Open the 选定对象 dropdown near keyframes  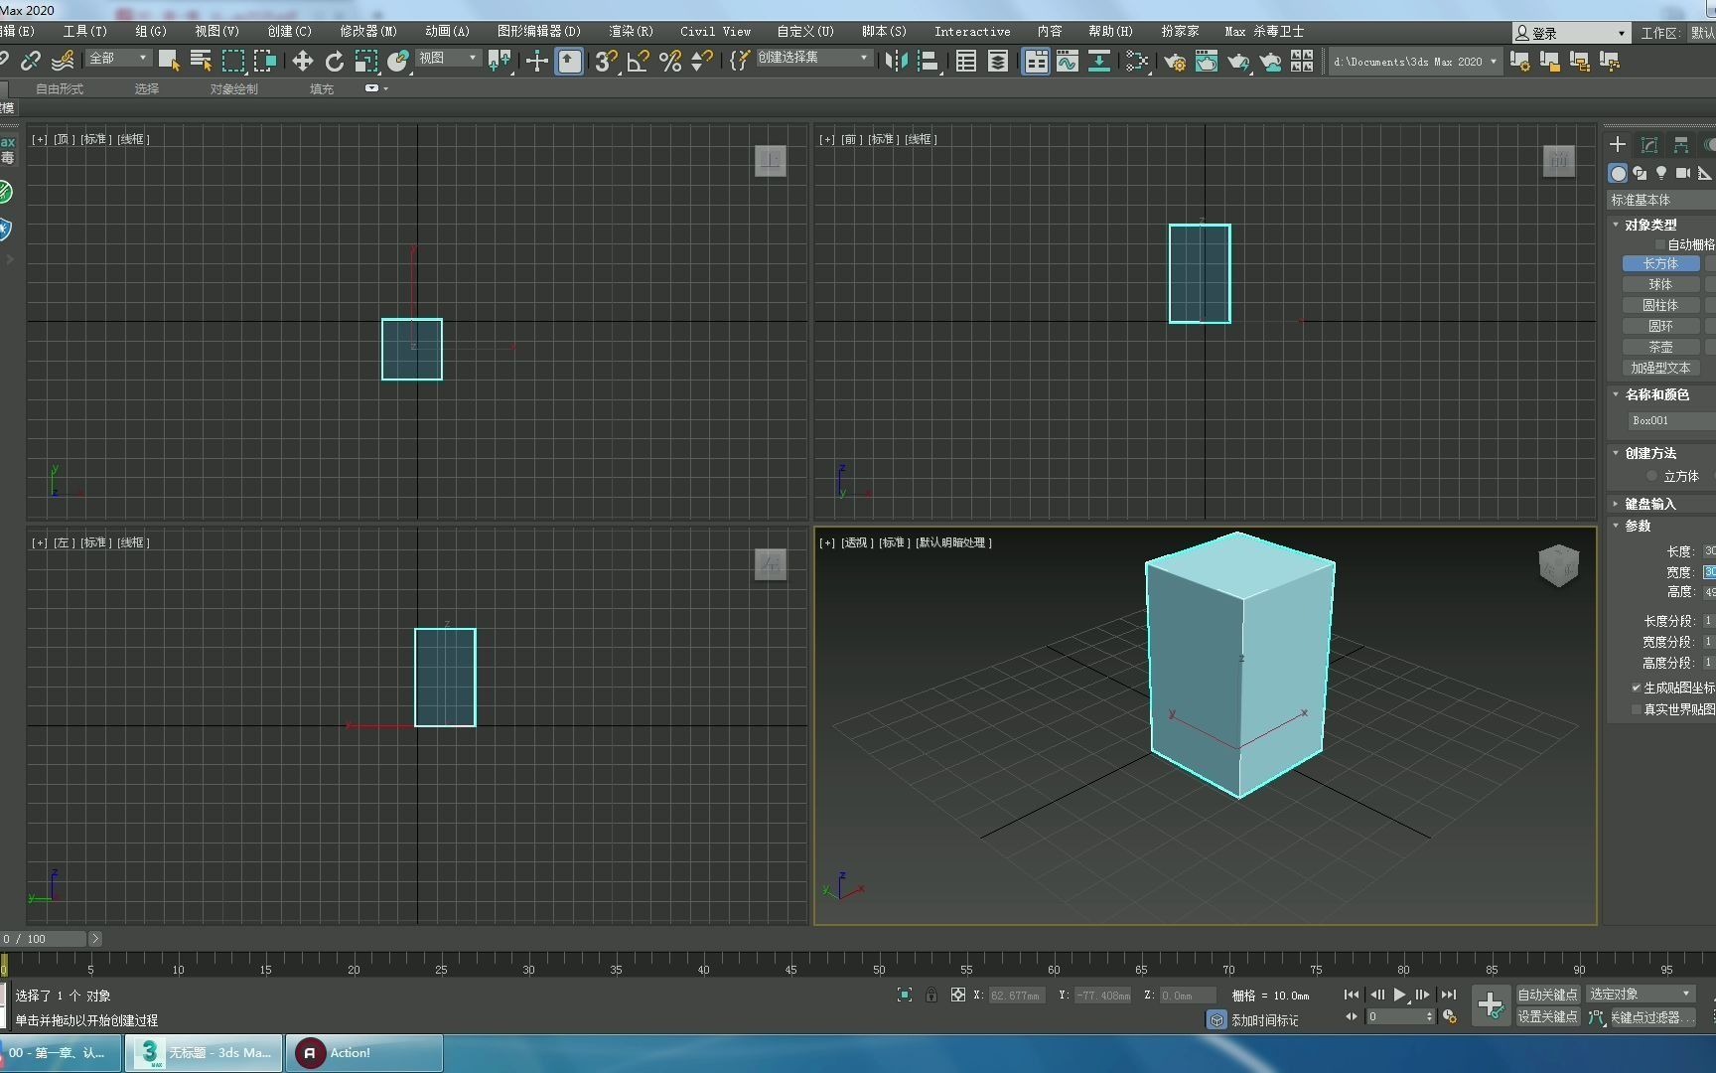1640,993
